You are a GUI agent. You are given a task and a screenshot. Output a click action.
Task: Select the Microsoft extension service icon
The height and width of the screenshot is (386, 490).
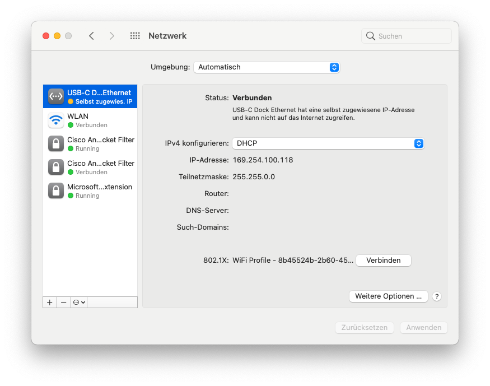point(56,190)
